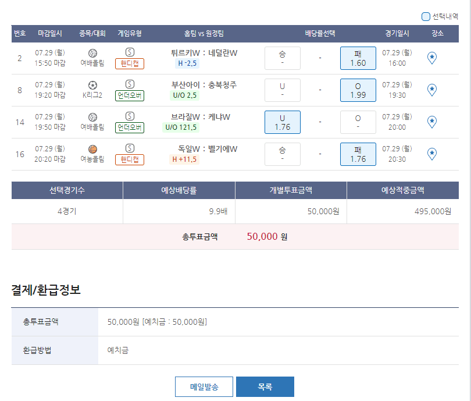Click the 핸디캡 tag in match 2

point(130,63)
